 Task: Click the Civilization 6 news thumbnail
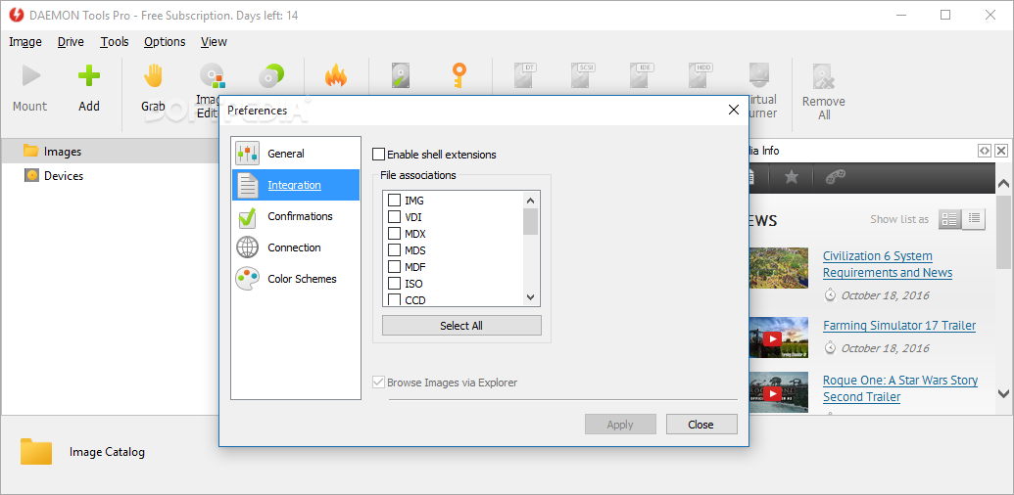[779, 268]
